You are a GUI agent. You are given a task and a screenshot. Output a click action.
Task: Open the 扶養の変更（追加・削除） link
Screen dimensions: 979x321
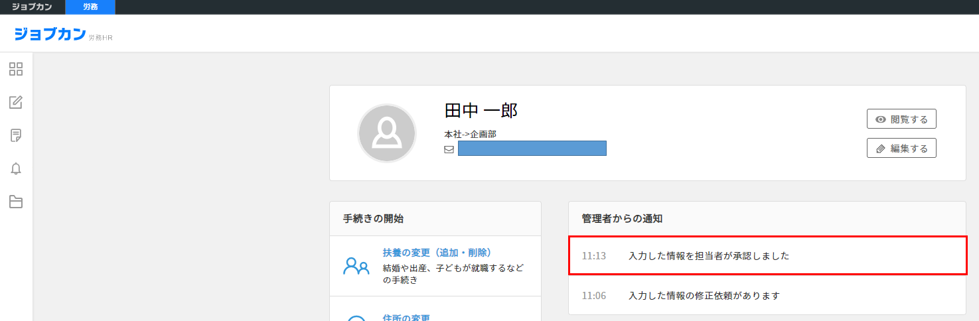coord(436,253)
